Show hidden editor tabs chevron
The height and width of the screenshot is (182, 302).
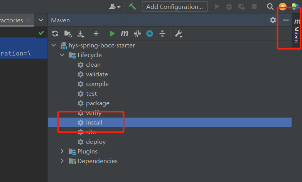tap(41, 20)
